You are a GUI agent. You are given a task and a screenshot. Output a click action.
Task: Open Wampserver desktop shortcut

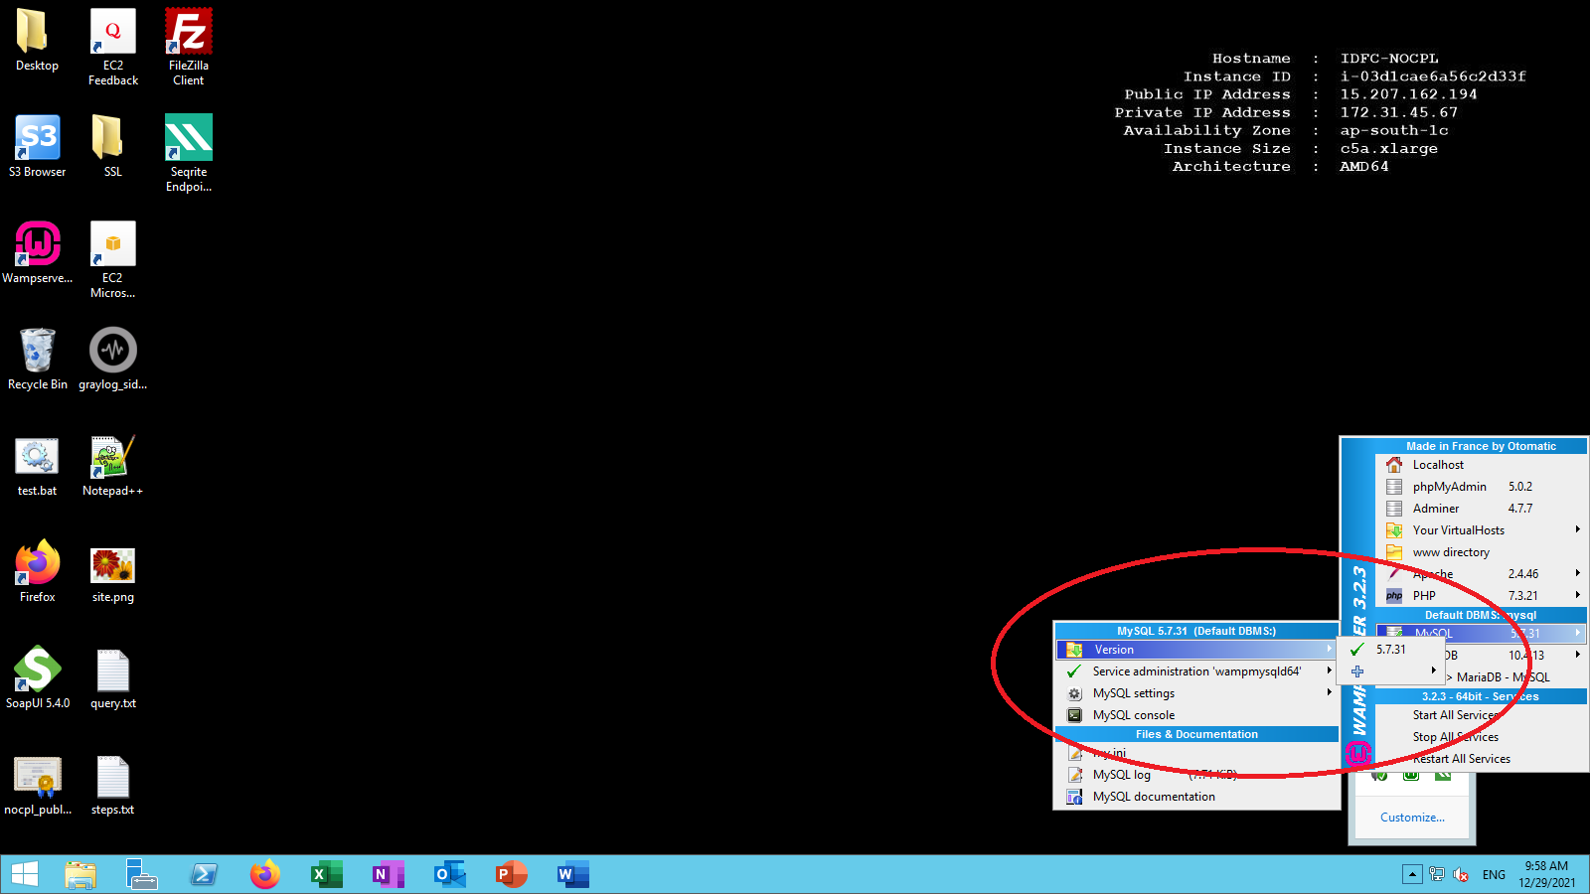click(x=37, y=252)
